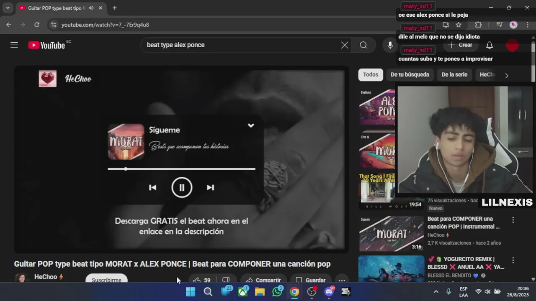
Task: Open File Explorer from the taskbar
Action: click(260, 292)
